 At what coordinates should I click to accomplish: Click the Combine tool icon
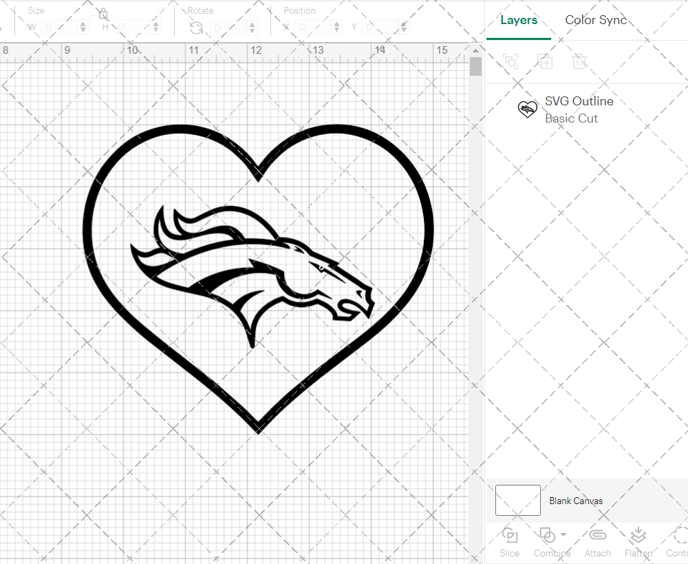click(x=547, y=536)
